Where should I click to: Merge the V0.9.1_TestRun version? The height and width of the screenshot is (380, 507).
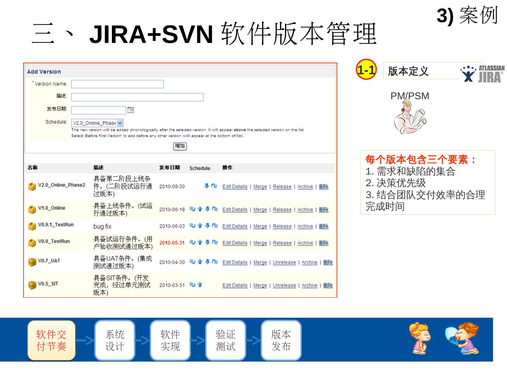tap(260, 226)
